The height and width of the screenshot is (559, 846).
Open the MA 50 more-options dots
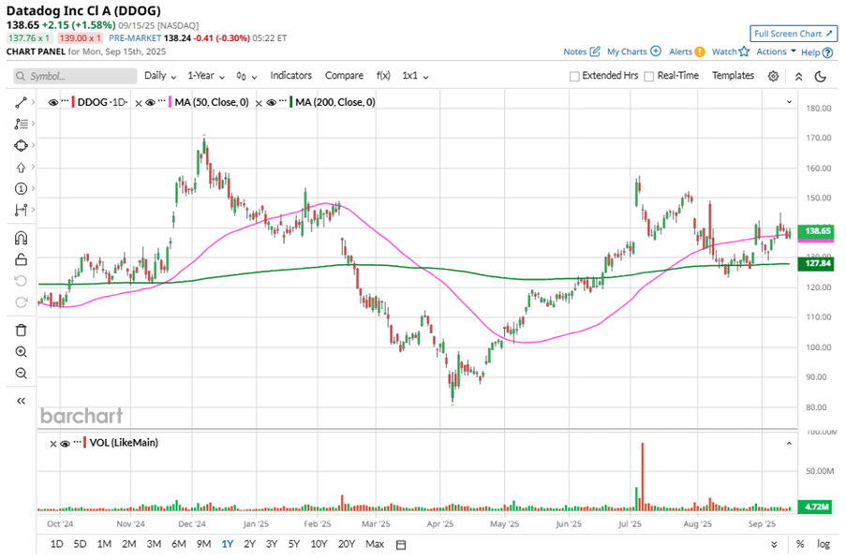(x=161, y=101)
